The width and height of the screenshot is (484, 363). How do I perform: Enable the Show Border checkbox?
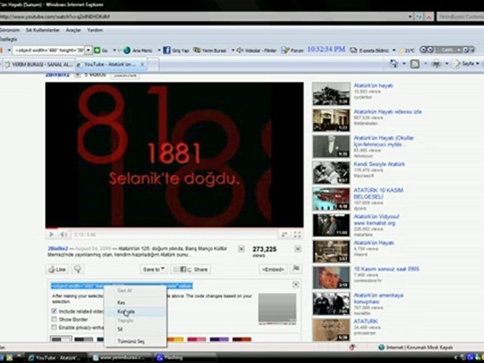coord(54,319)
